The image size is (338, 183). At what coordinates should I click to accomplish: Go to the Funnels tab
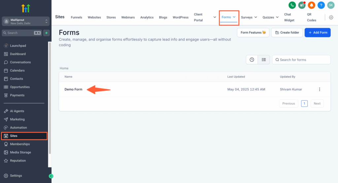pos(77,17)
